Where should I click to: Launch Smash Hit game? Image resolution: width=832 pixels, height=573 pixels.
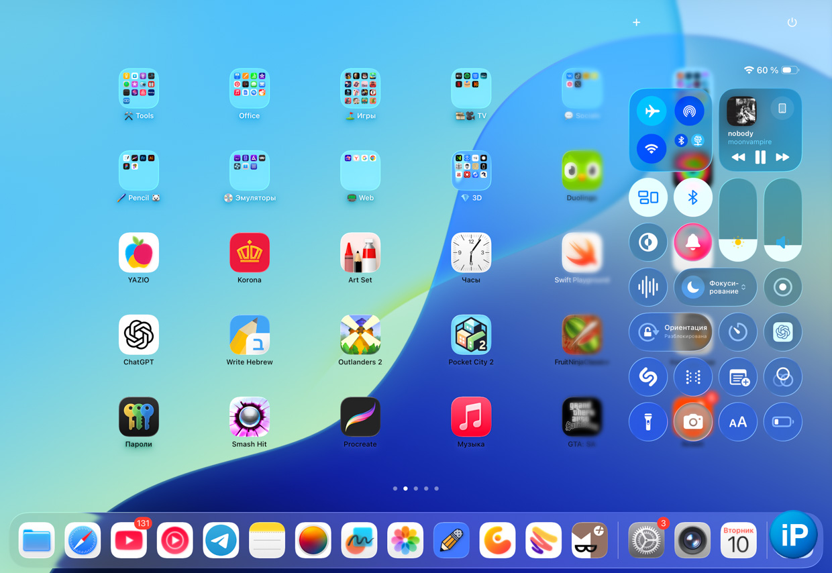(x=250, y=417)
